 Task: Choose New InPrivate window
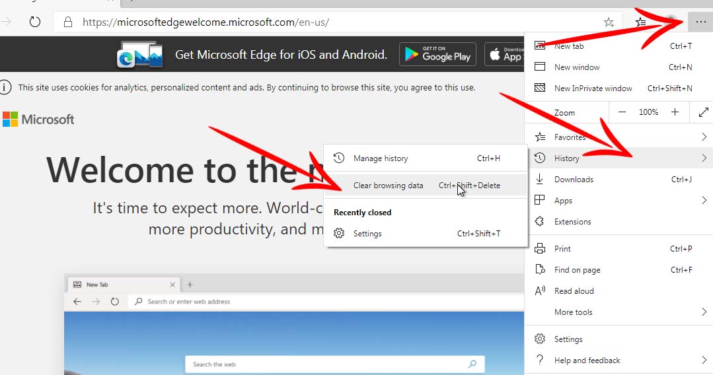[593, 88]
